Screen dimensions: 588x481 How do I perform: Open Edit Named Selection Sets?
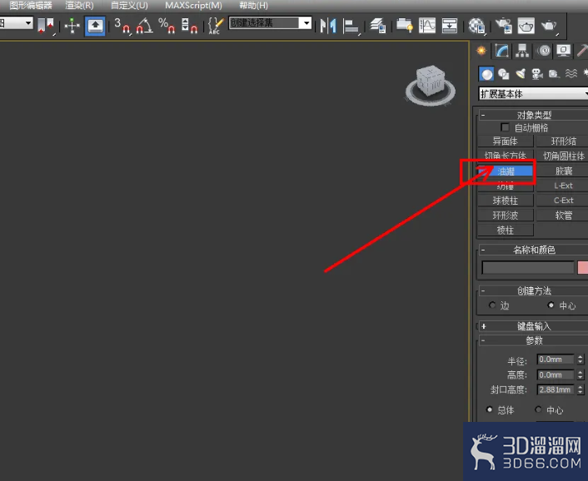click(x=215, y=26)
